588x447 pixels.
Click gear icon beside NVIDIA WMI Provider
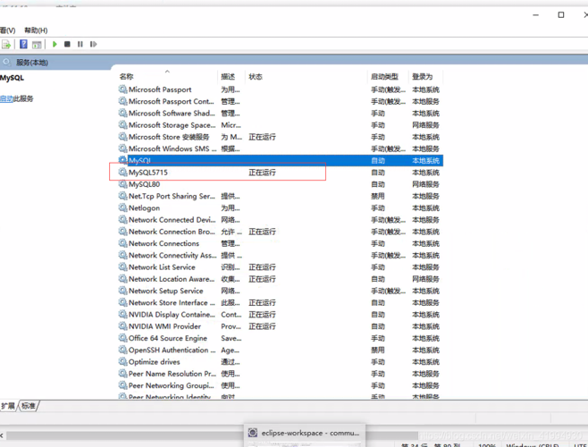[122, 326]
